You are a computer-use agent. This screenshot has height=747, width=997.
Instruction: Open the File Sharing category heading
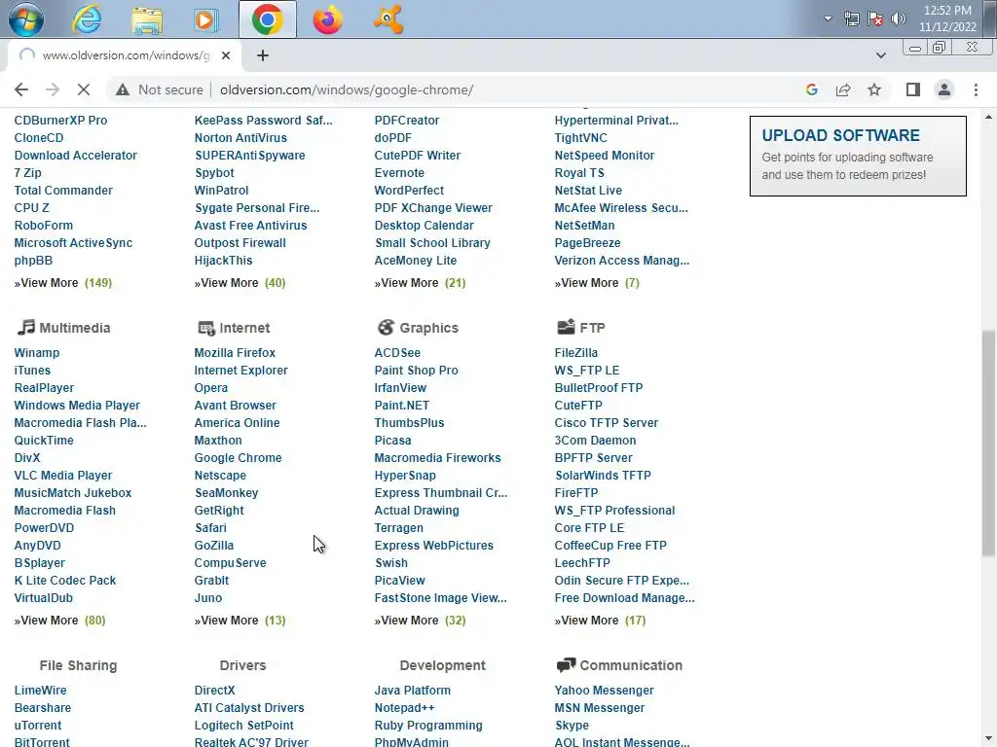(x=78, y=665)
